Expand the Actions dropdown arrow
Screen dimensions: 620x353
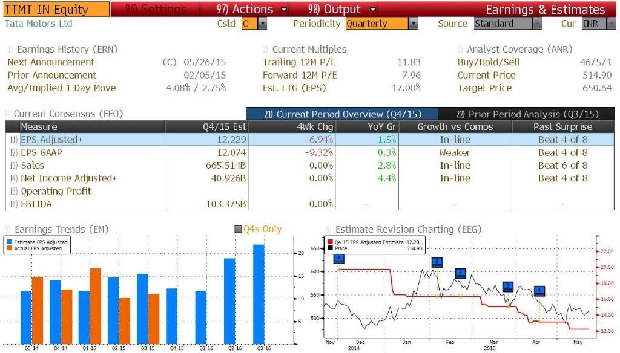(x=283, y=10)
